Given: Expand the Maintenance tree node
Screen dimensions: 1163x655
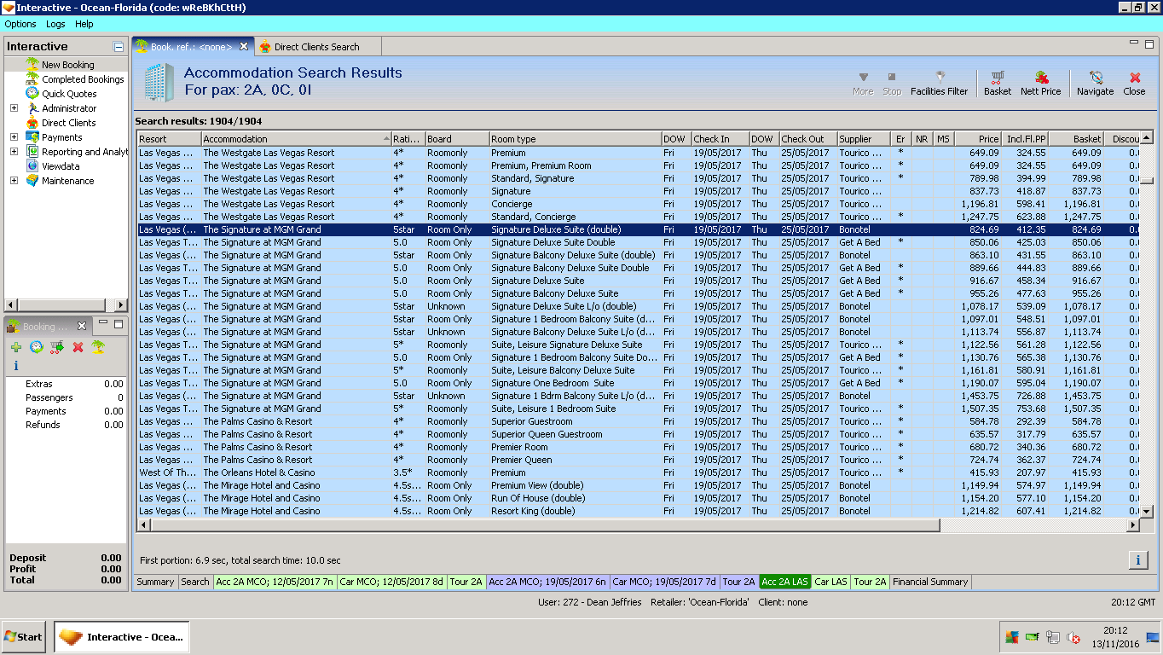Looking at the screenshot, I should point(14,181).
